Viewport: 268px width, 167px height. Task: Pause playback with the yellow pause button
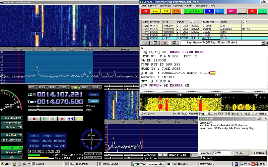(53, 119)
